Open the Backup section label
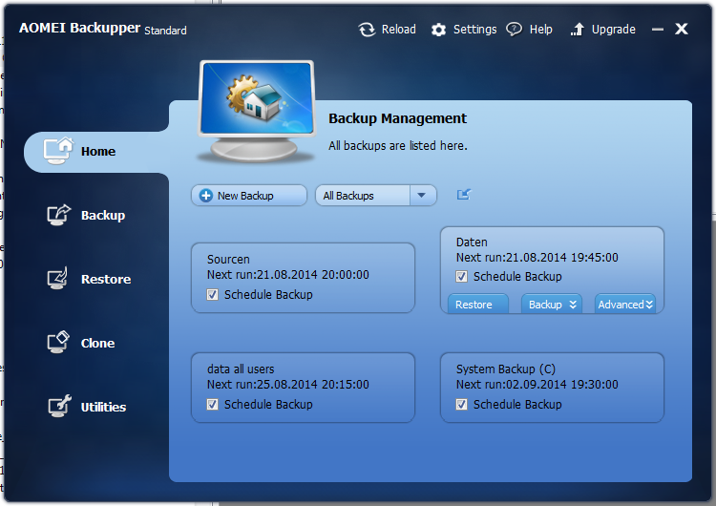The width and height of the screenshot is (716, 506). point(103,215)
